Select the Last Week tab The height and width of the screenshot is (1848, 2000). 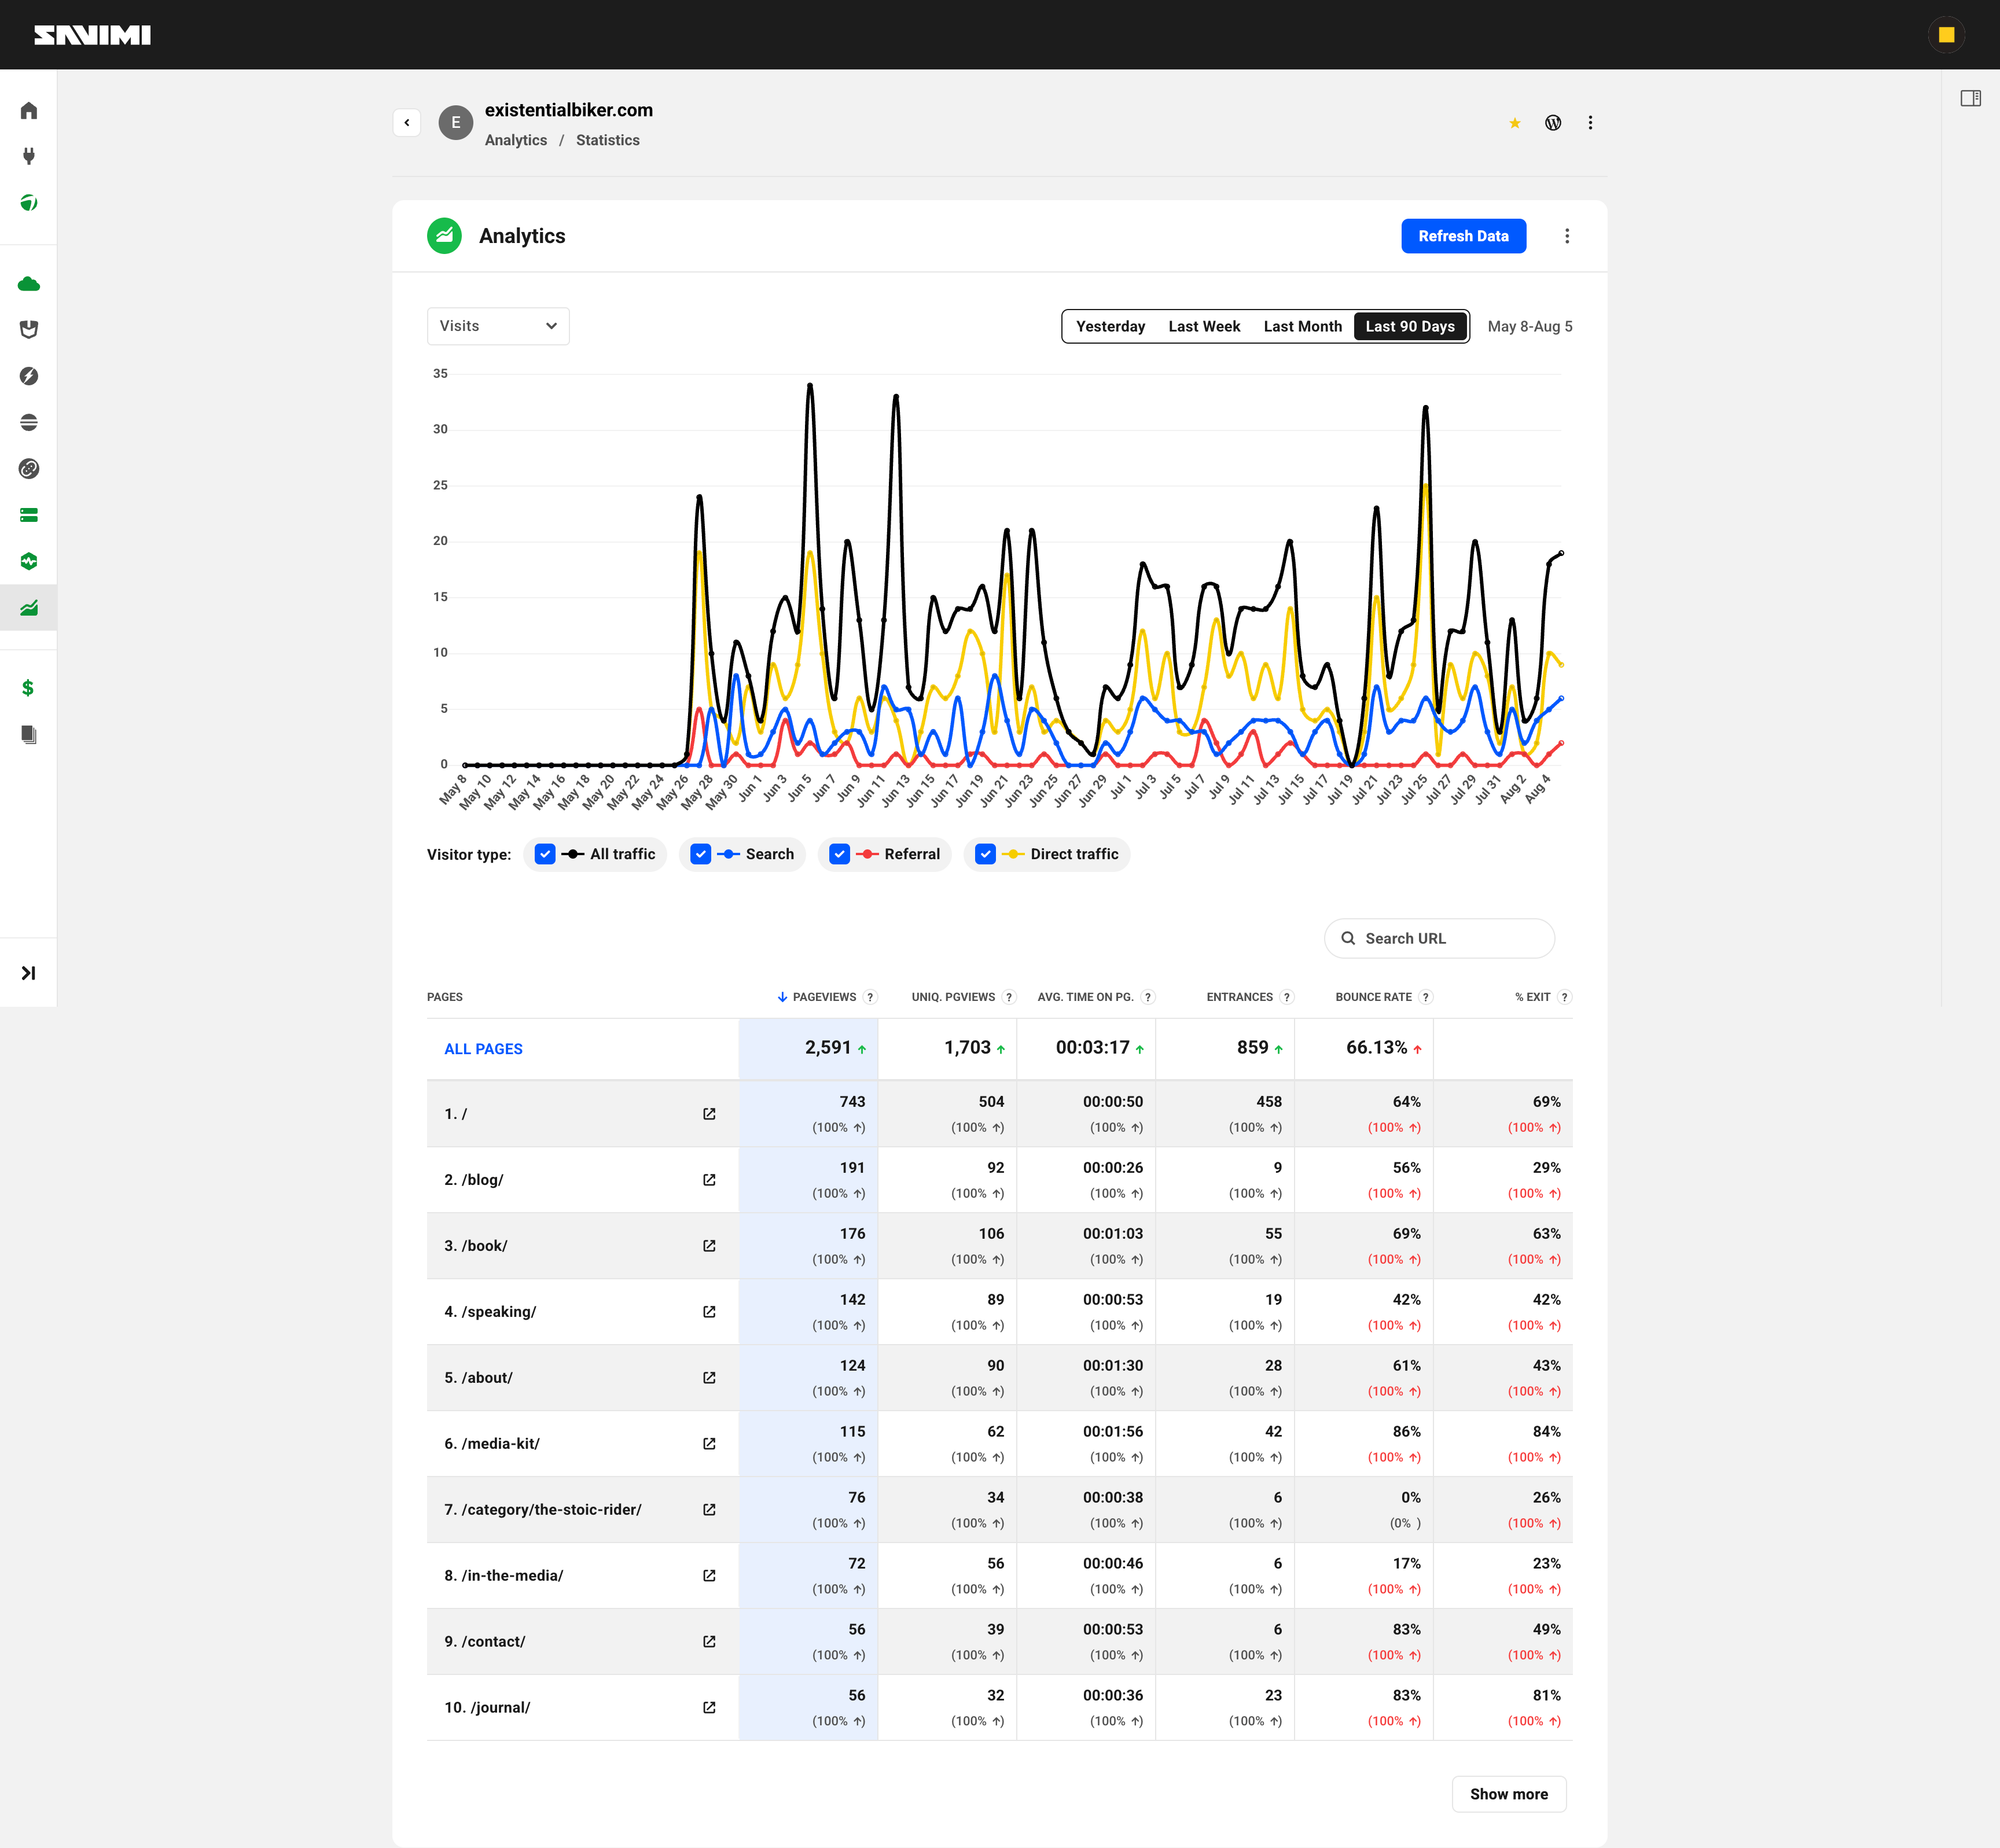pyautogui.click(x=1204, y=326)
